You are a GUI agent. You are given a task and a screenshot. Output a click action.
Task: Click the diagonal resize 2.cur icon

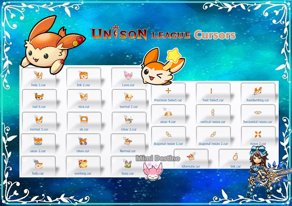(213, 134)
